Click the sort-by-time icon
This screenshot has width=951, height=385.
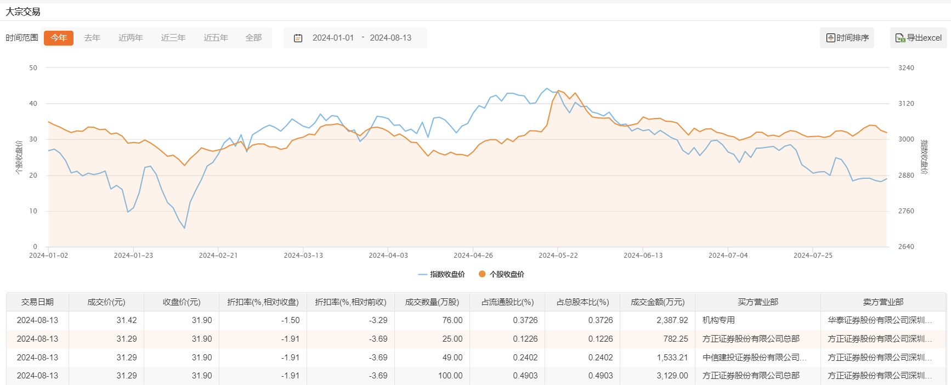tap(831, 38)
